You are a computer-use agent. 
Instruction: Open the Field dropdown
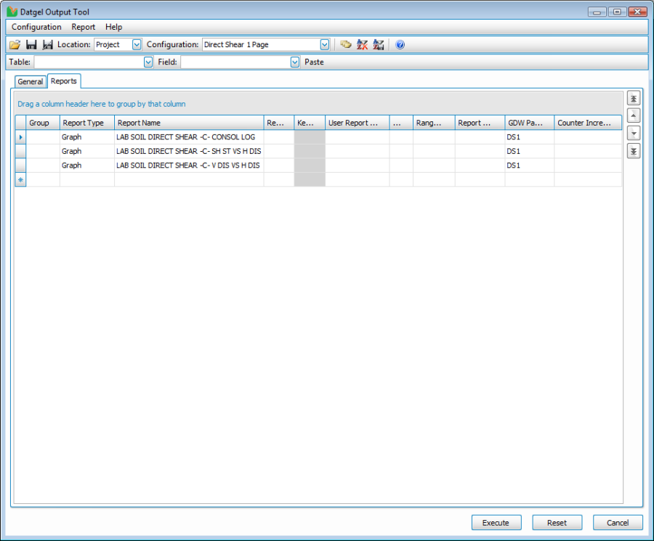tap(294, 62)
